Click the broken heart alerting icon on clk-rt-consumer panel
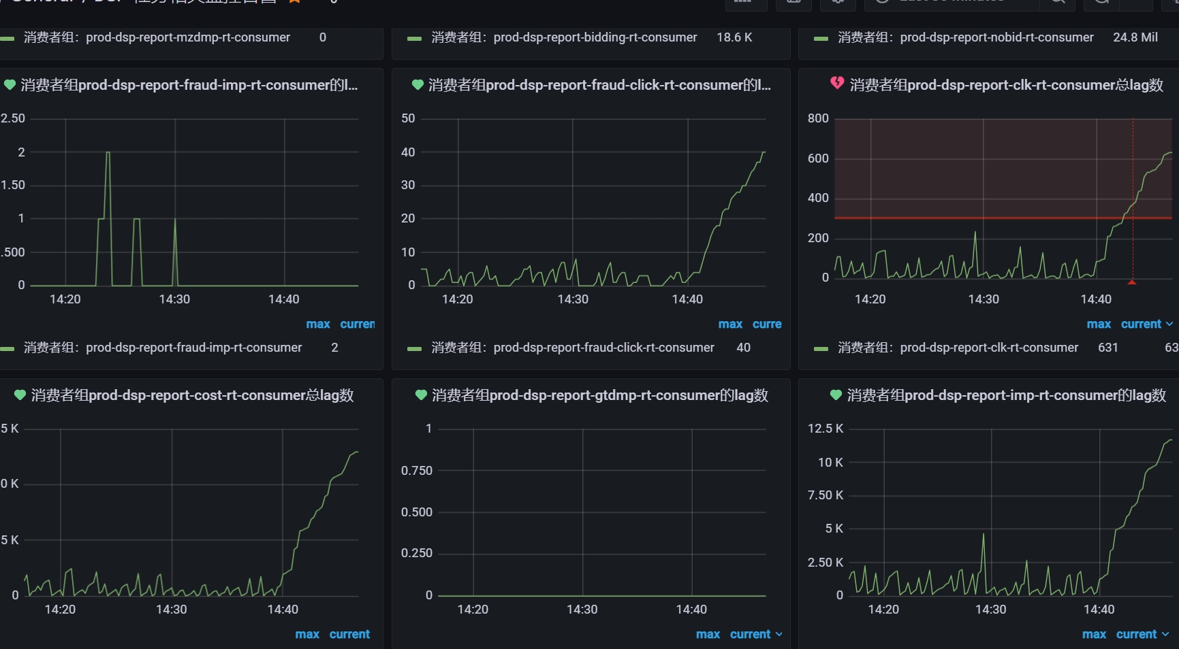Screen dimensions: 1179x649 point(837,84)
